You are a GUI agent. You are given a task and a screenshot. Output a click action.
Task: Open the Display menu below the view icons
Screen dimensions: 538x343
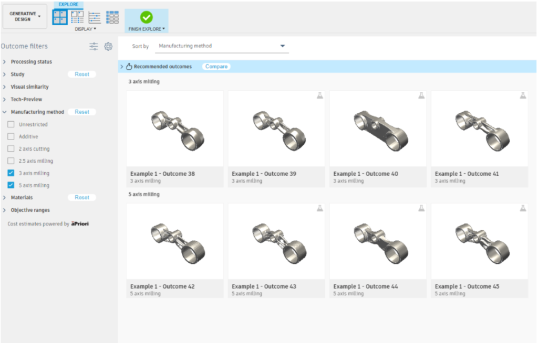tap(86, 29)
